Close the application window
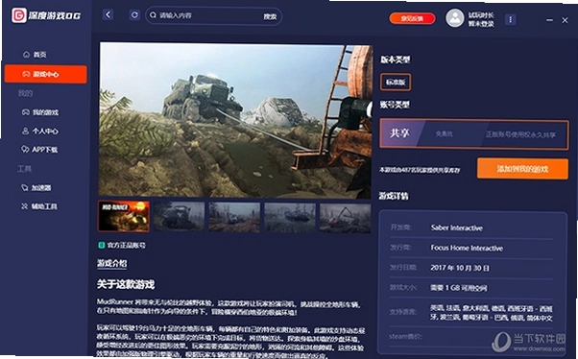The image size is (578, 359). 565,20
